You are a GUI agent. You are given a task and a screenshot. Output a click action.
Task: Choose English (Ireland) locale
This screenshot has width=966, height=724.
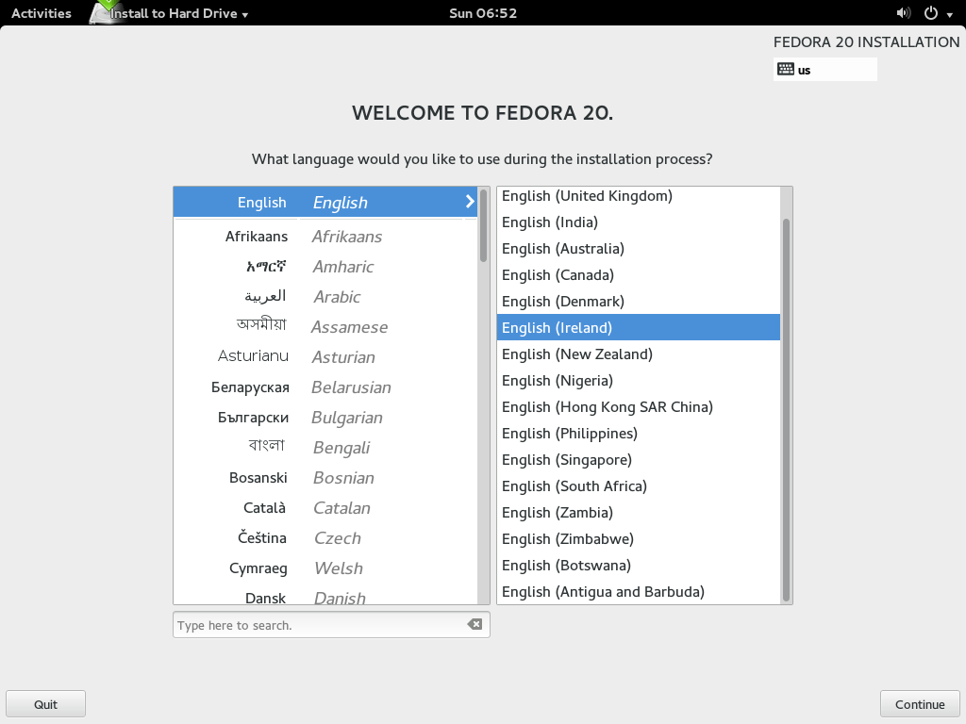(x=639, y=327)
